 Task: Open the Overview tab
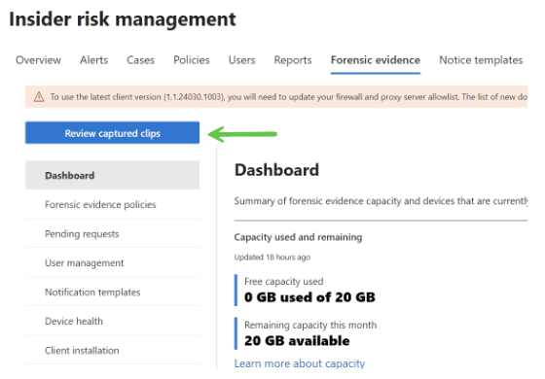(38, 60)
